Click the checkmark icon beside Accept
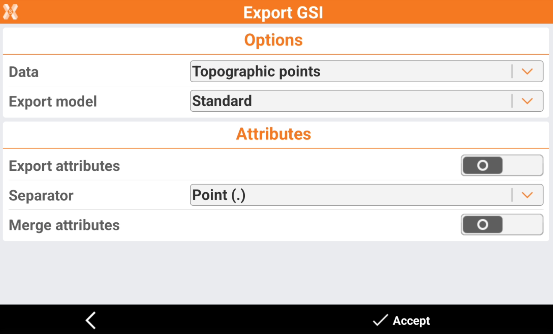Image resolution: width=553 pixels, height=334 pixels. [x=380, y=320]
